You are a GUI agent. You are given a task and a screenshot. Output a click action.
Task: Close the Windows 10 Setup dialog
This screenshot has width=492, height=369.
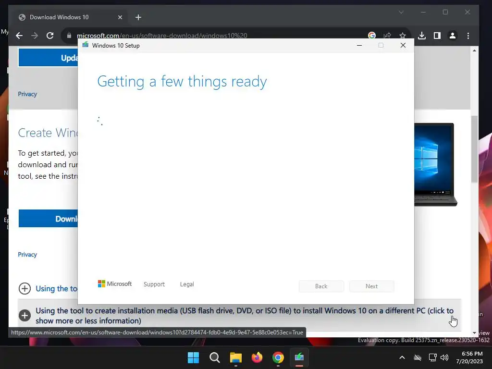[403, 46]
